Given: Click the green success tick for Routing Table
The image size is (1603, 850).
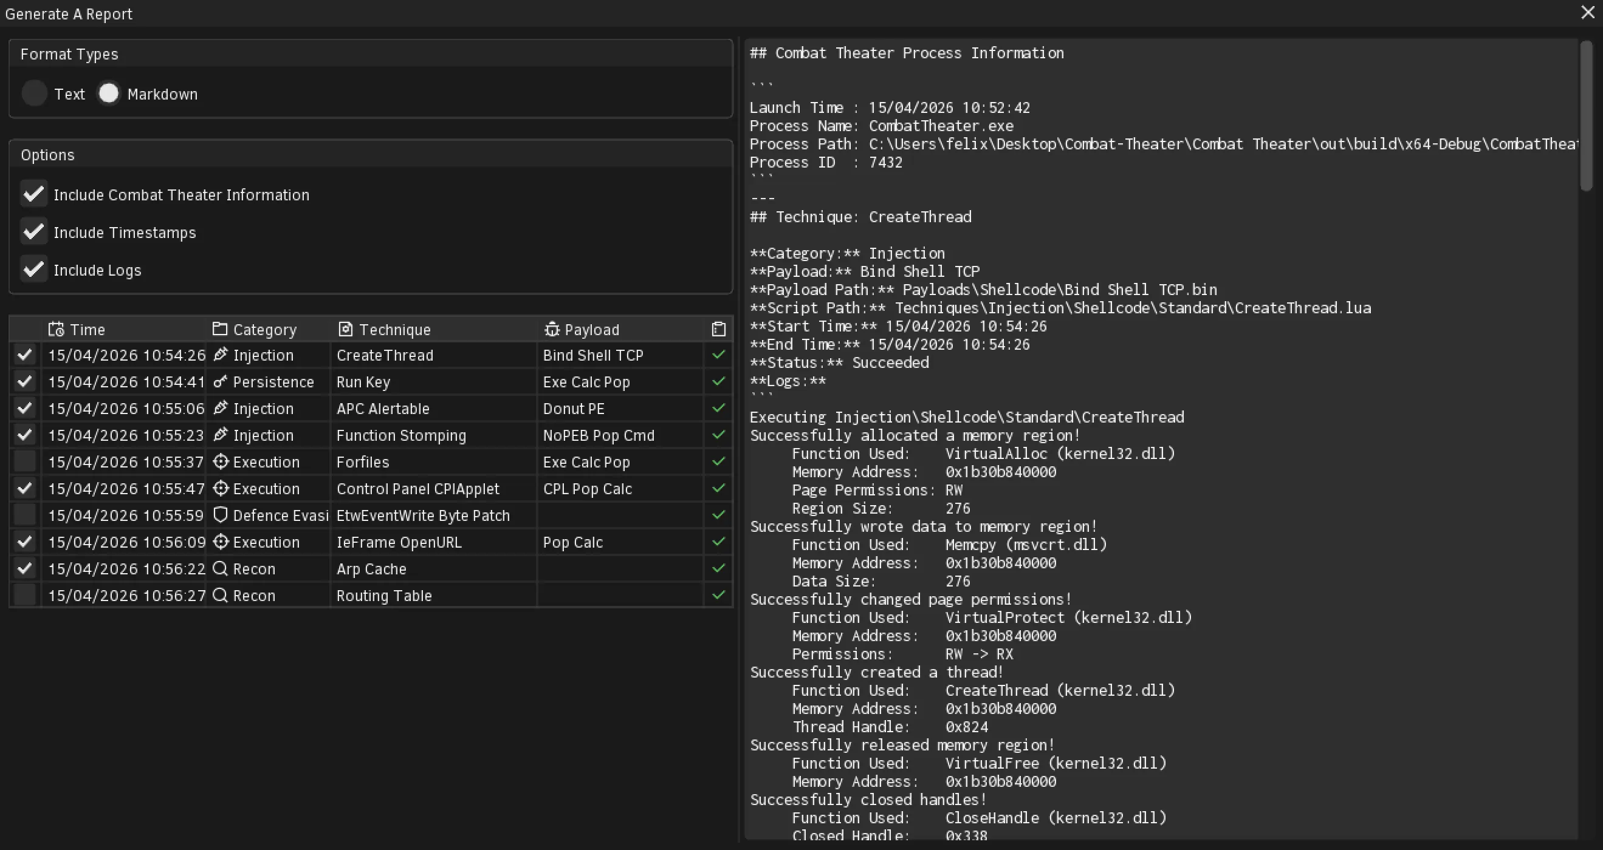Looking at the screenshot, I should click(x=719, y=595).
